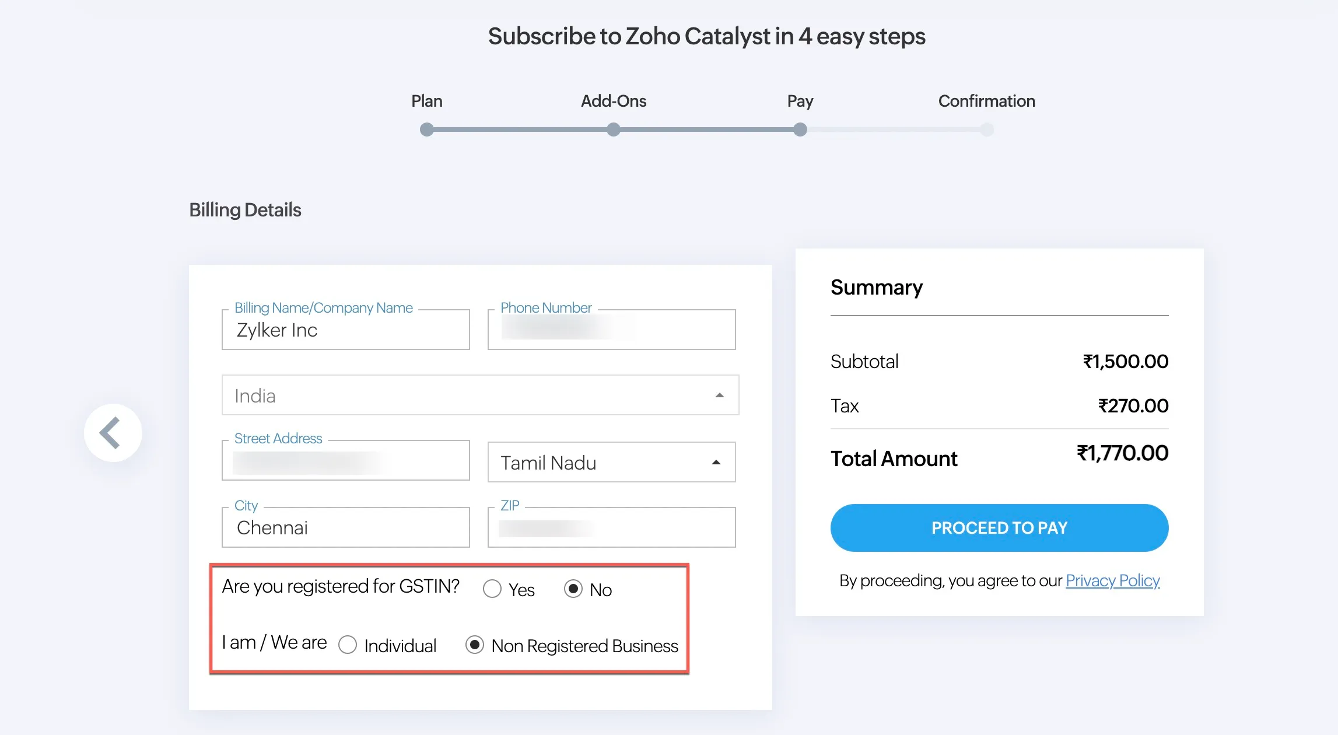Open the India country dropdown
Screen dimensions: 1338x735
pyautogui.click(x=480, y=395)
